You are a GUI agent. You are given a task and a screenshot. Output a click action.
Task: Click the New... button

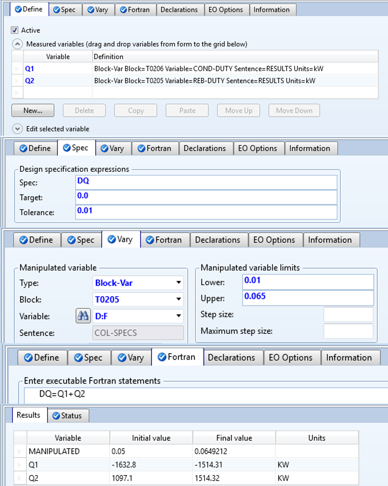(33, 110)
